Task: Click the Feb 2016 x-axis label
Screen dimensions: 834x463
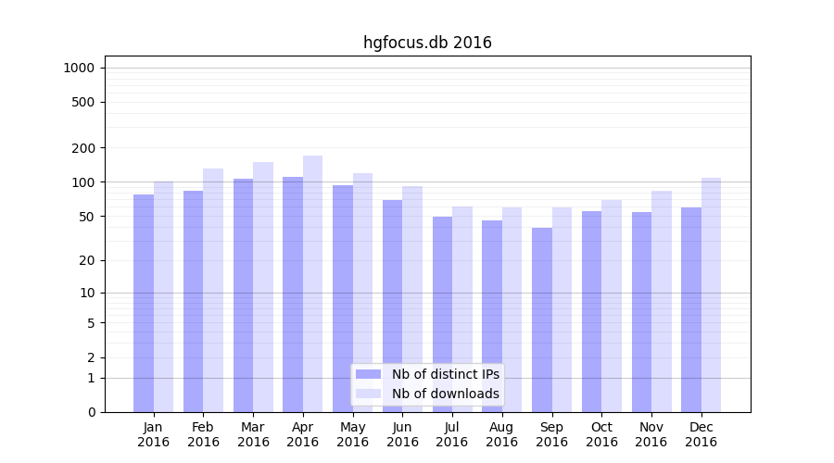Action: click(203, 434)
